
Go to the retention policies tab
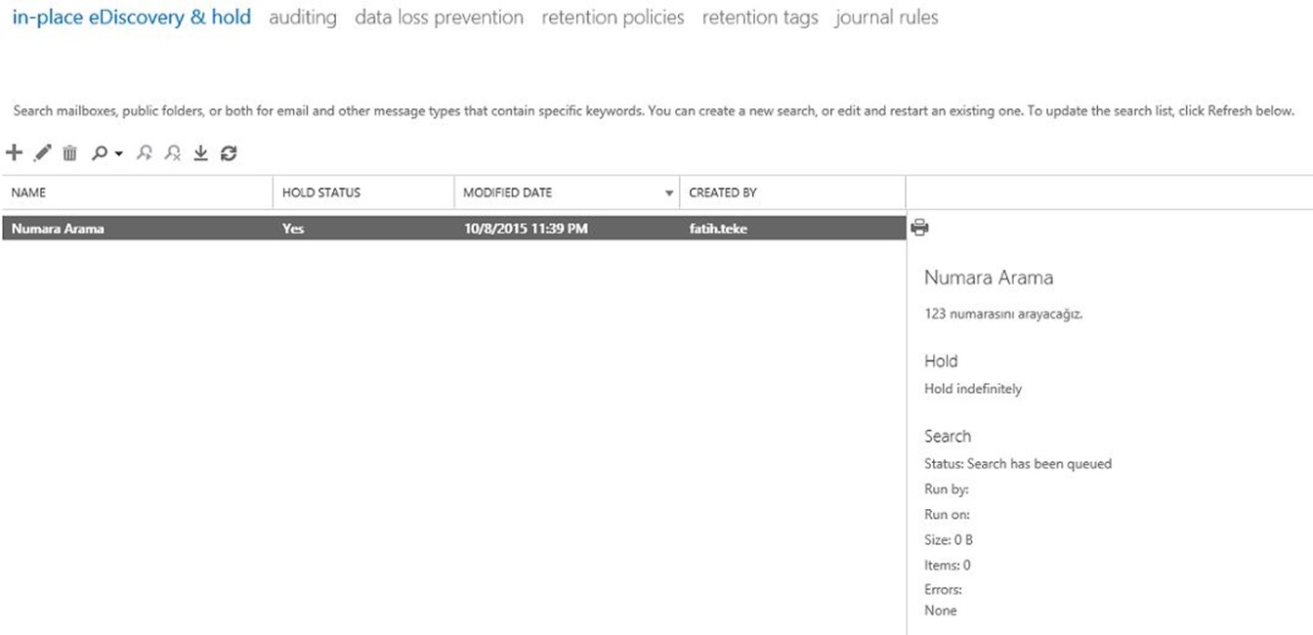(613, 18)
